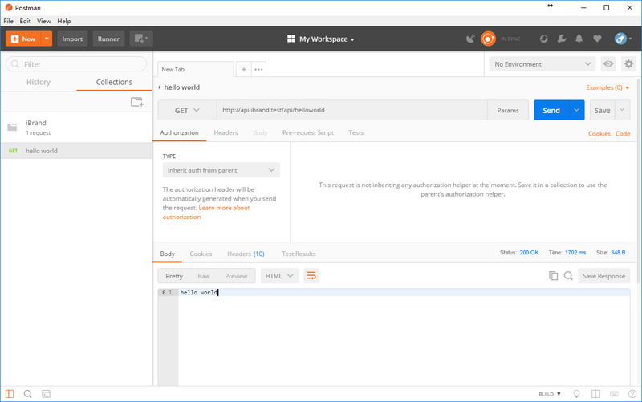Add a new request tab with plus
Screen dimensions: 642x402
coord(244,69)
